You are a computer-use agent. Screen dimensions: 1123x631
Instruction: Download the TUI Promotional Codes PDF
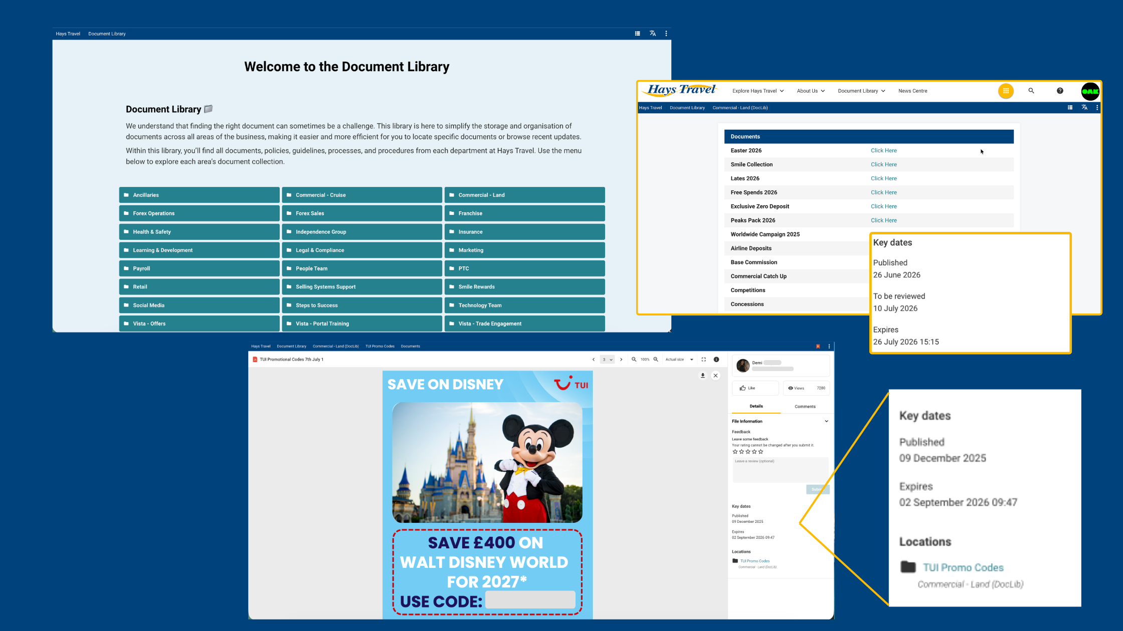[703, 376]
